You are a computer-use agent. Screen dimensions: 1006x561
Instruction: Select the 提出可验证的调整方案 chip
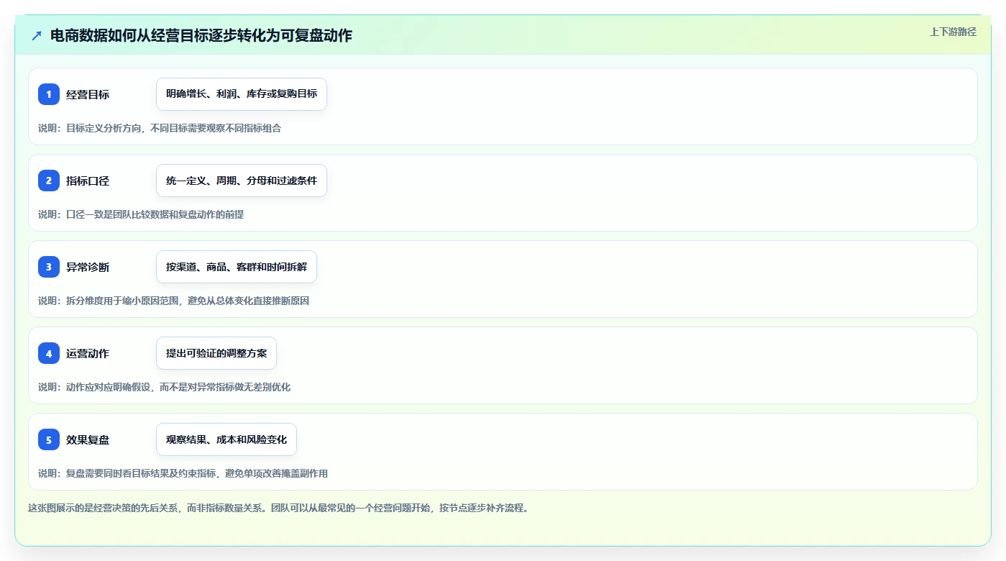(x=216, y=353)
